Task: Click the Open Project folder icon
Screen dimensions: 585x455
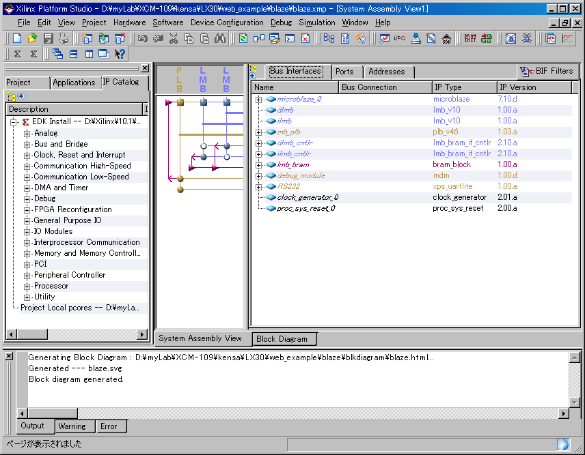Action: pos(31,38)
